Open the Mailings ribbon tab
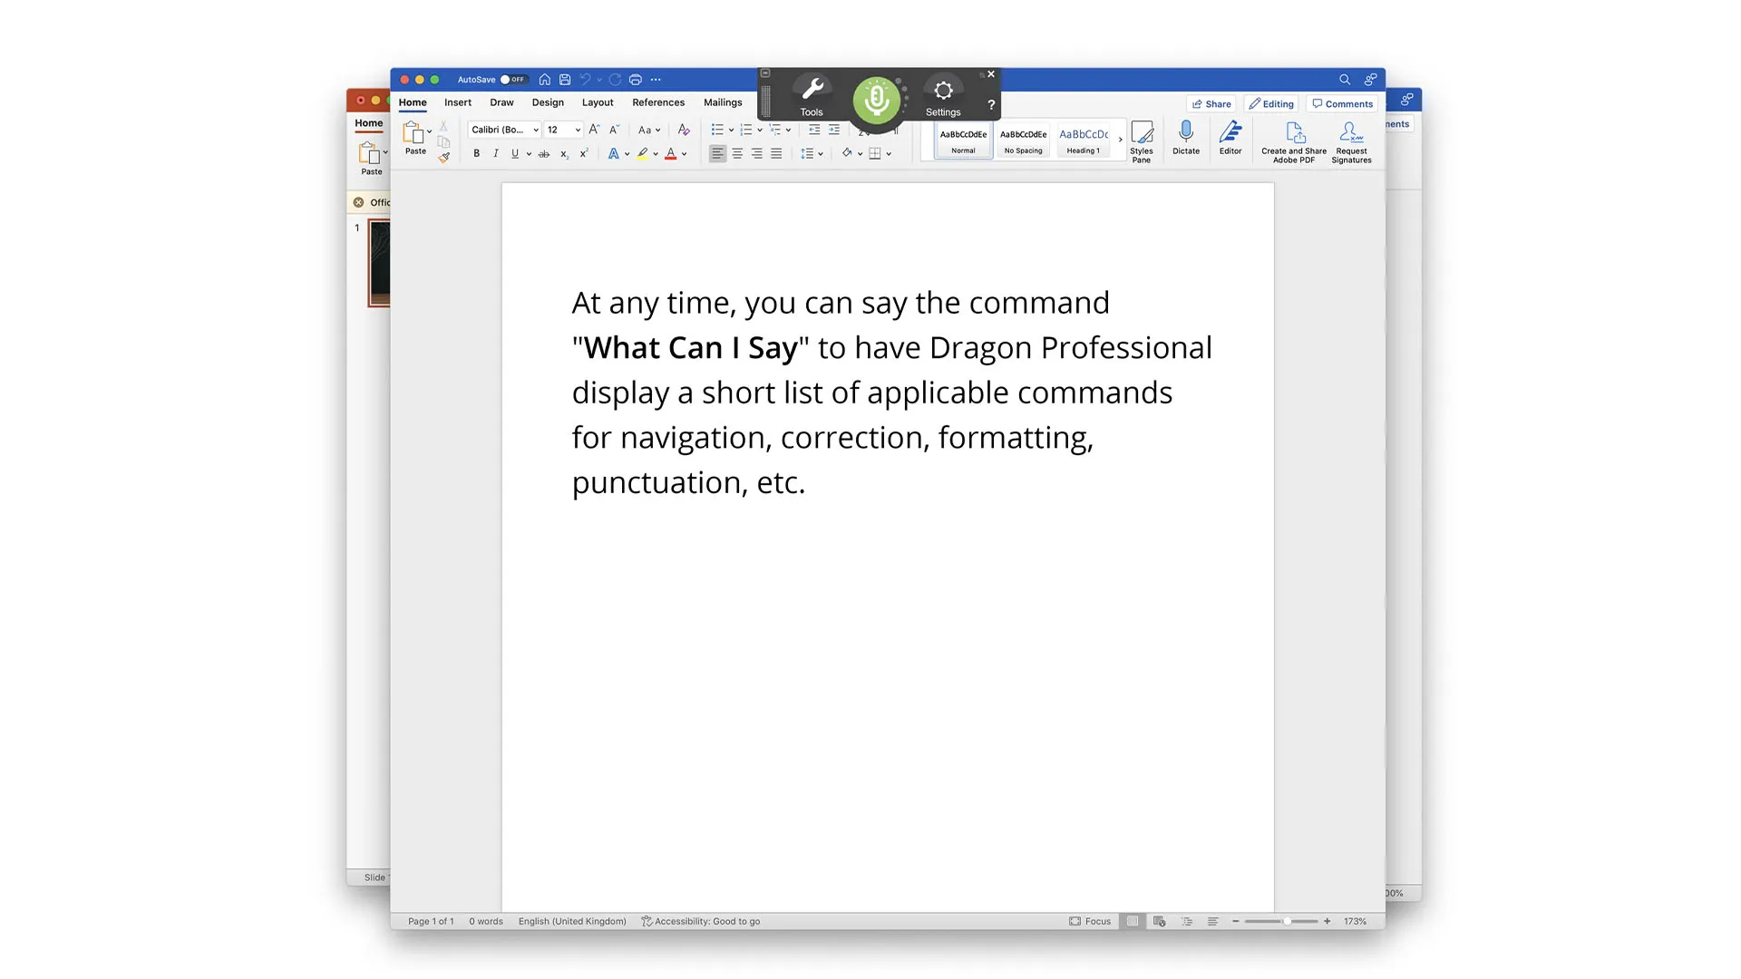Image resolution: width=1741 pixels, height=979 pixels. pos(723,103)
